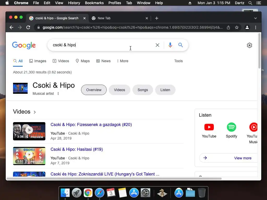The image size is (267, 200).
Task: Expand the More search categories menu
Action: point(123,61)
